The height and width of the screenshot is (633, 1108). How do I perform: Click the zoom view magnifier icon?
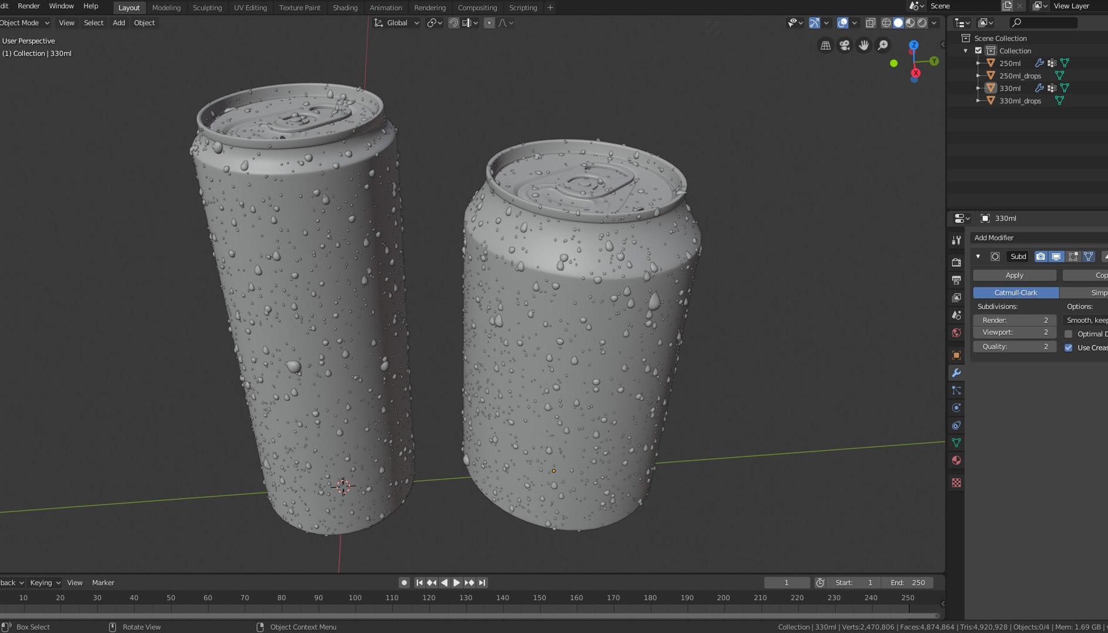tap(883, 46)
